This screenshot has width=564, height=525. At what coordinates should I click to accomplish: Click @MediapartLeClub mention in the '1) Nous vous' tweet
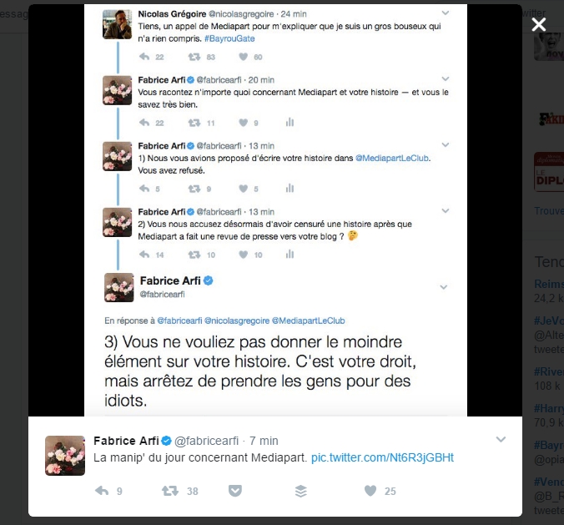click(392, 158)
